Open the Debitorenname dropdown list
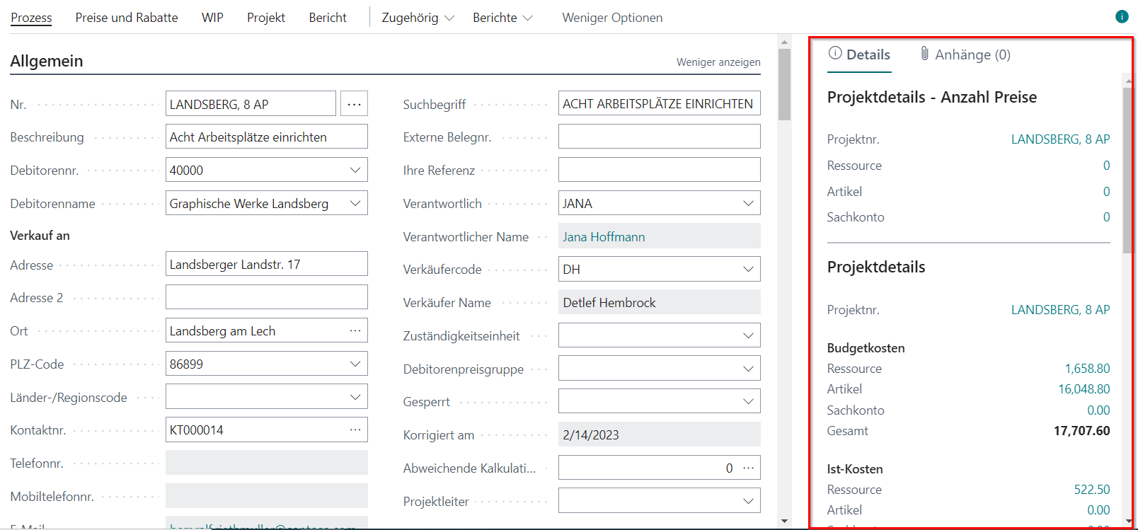This screenshot has width=1138, height=530. pyautogui.click(x=355, y=203)
